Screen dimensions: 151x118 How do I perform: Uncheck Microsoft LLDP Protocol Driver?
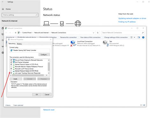[x=11, y=69]
